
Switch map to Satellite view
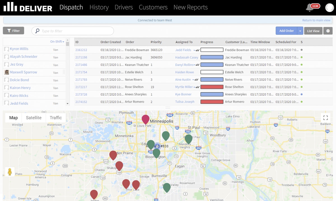point(34,118)
